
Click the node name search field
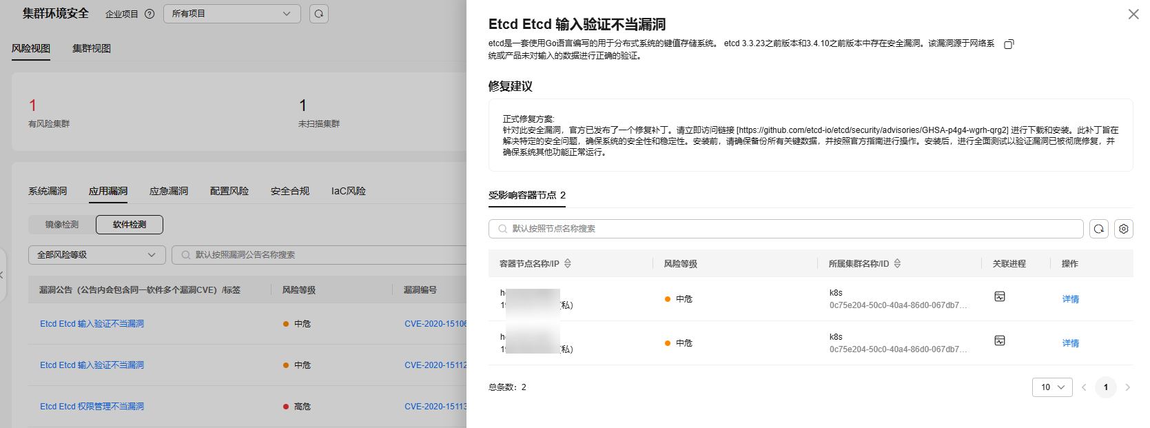click(x=786, y=229)
